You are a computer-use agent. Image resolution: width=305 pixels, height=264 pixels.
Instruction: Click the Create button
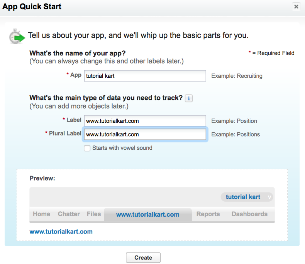[143, 257]
